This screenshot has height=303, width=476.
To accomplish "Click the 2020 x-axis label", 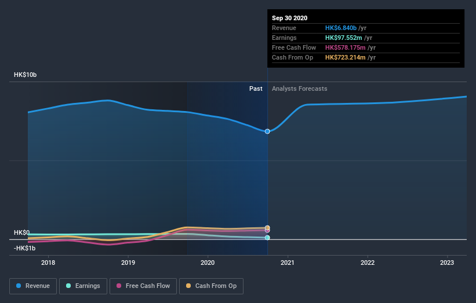I will [x=208, y=263].
